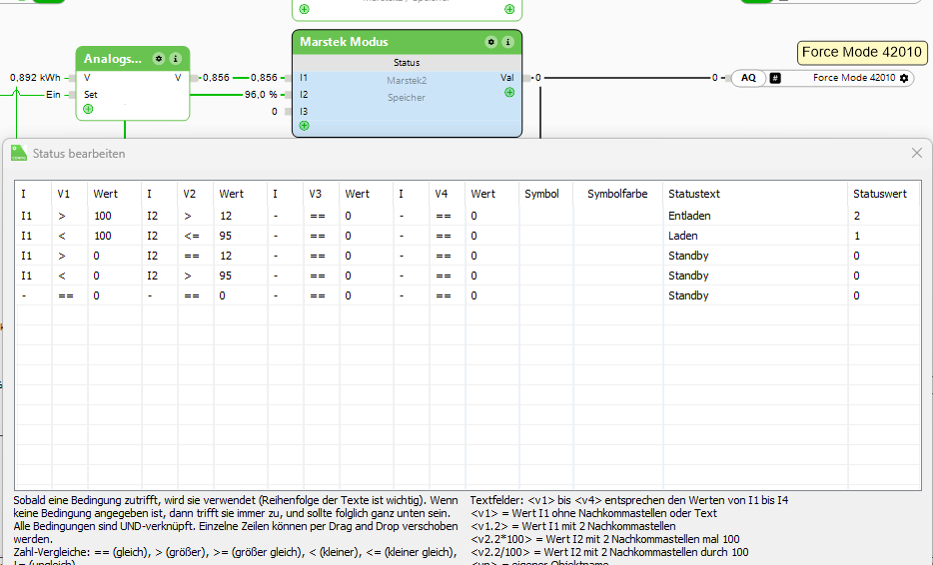Click the Statuswert column header
This screenshot has height=565, width=933.
coord(879,194)
